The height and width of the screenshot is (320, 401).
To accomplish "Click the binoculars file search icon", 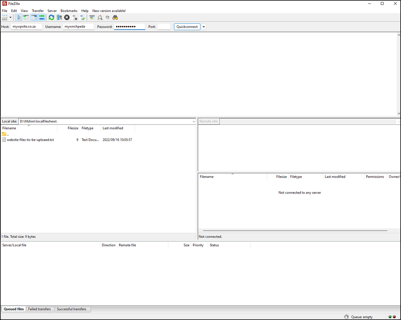I will click(115, 18).
